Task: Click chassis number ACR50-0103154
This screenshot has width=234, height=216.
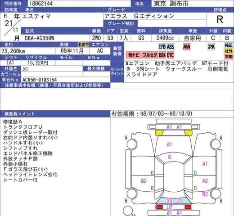Action: 40,80
